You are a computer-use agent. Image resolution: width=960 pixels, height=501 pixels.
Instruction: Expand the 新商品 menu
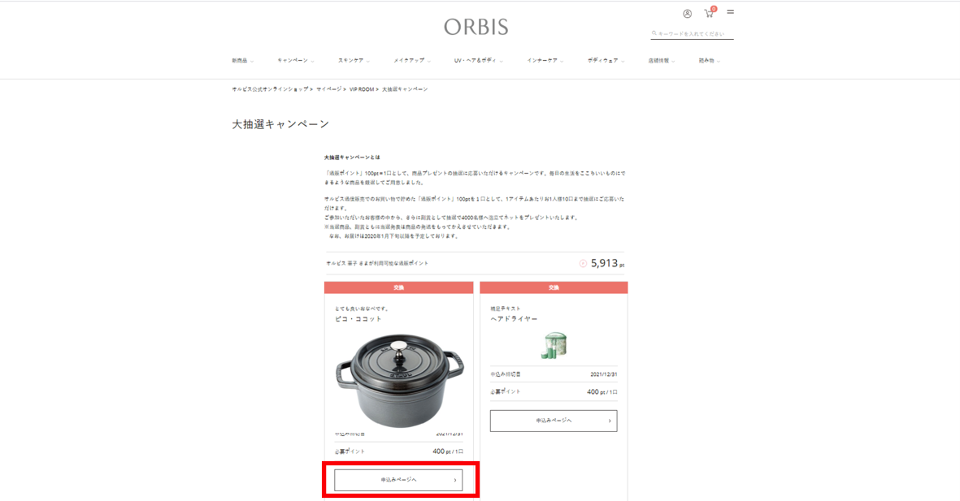click(x=242, y=61)
